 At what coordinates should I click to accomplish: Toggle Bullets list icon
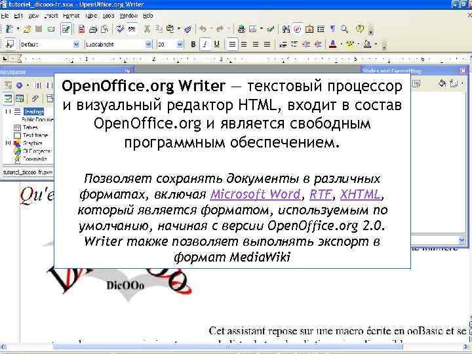click(x=294, y=45)
